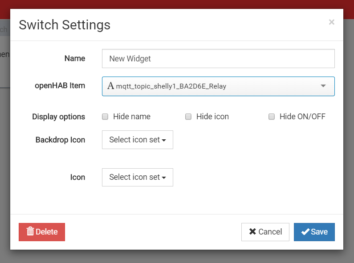354x263 pixels.
Task: Select the mqtt_topic_shelly1_BA2D6E_Relay item text
Action: 171,86
